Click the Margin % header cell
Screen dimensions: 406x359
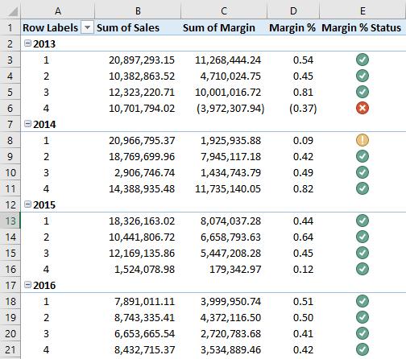click(293, 27)
